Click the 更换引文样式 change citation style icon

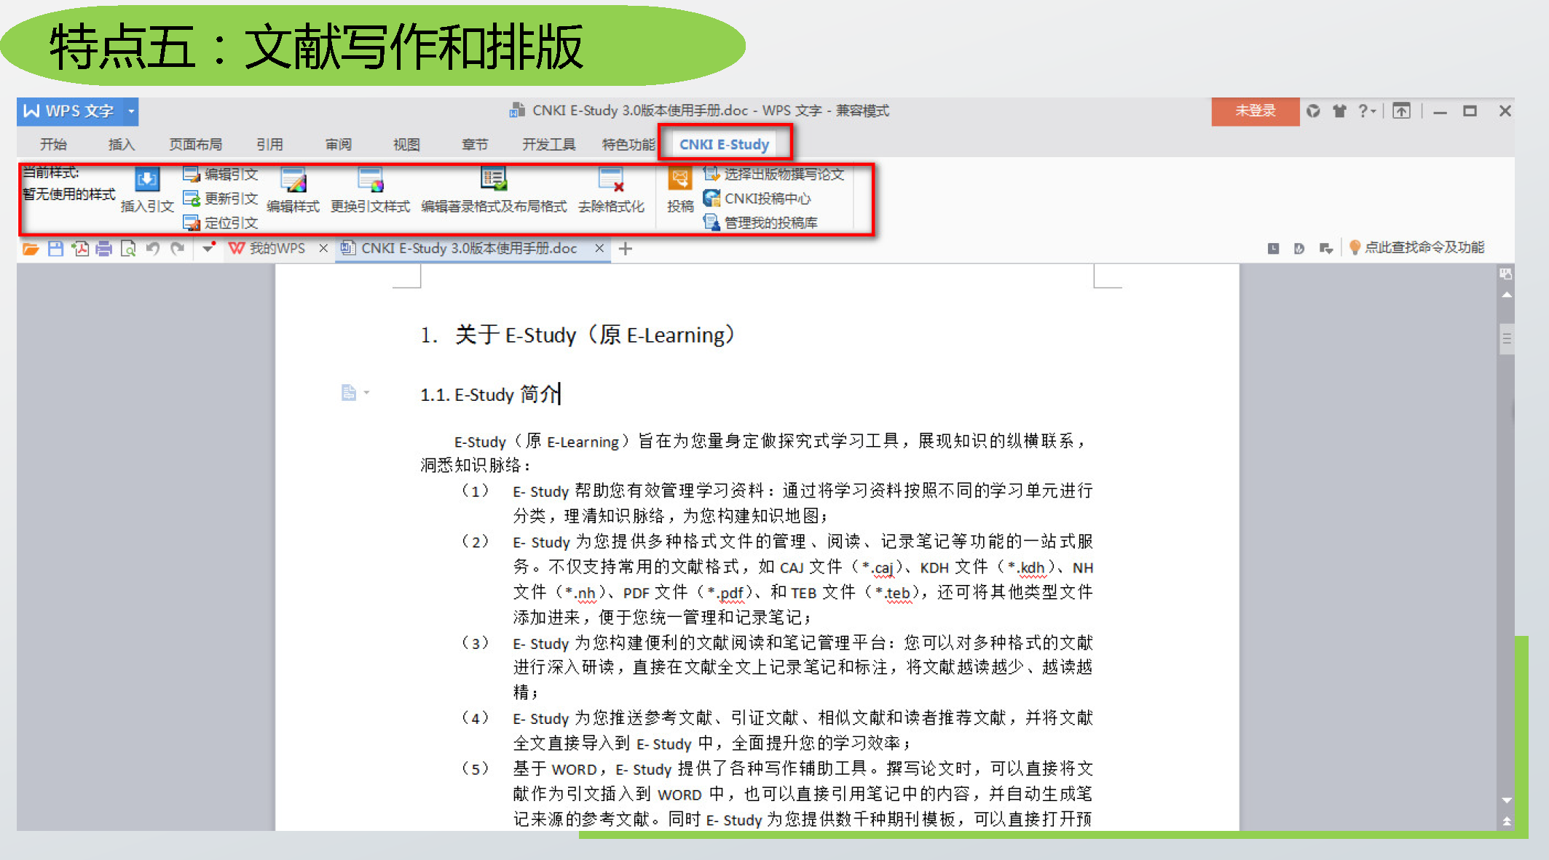point(370,180)
